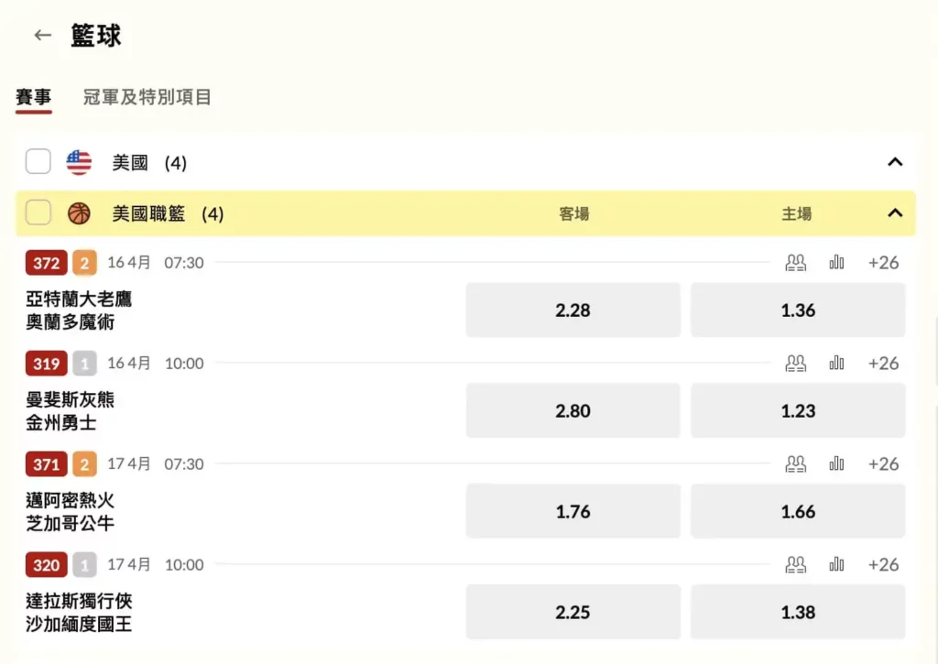Collapse the 美國職籃 league chevron

[x=895, y=213]
